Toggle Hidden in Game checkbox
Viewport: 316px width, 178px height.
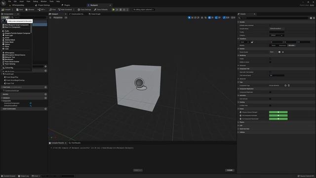(270, 62)
